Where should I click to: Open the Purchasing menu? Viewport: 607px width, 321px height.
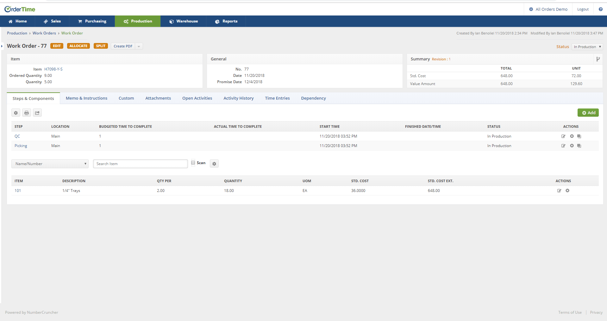coord(92,21)
